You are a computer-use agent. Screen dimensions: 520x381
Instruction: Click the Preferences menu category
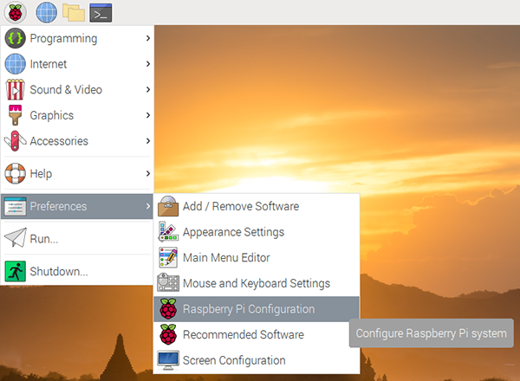(77, 206)
